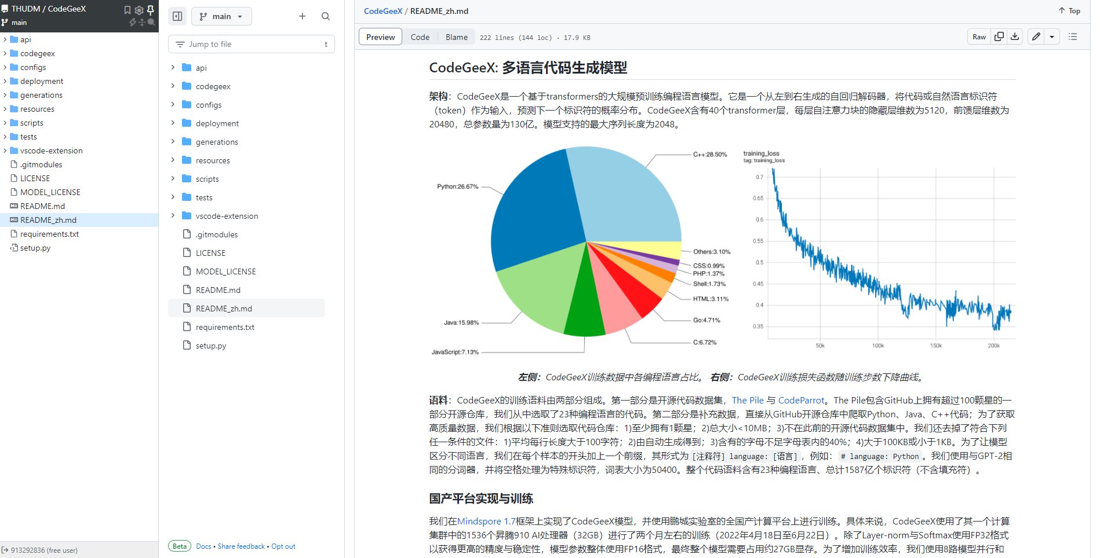The image size is (1100, 558).
Task: Copy raw file contents icon
Action: click(999, 36)
